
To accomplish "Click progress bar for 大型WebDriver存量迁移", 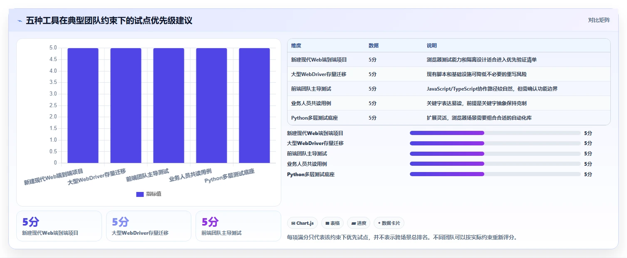I will [495, 143].
